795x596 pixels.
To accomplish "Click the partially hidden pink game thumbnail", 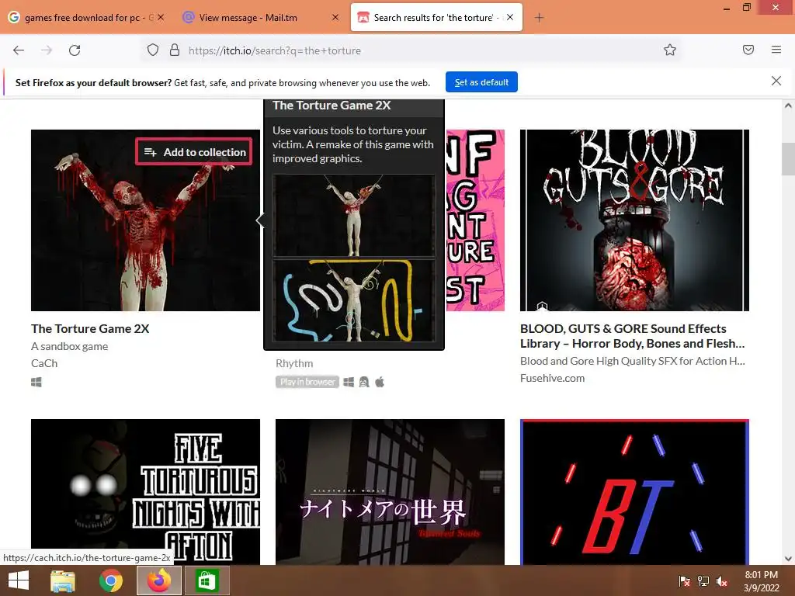I will (x=475, y=220).
